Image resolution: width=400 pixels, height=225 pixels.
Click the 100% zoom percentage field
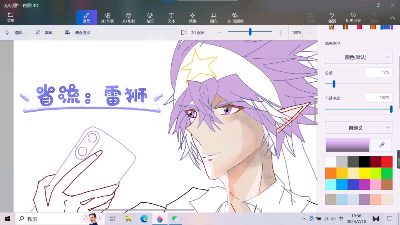[296, 32]
